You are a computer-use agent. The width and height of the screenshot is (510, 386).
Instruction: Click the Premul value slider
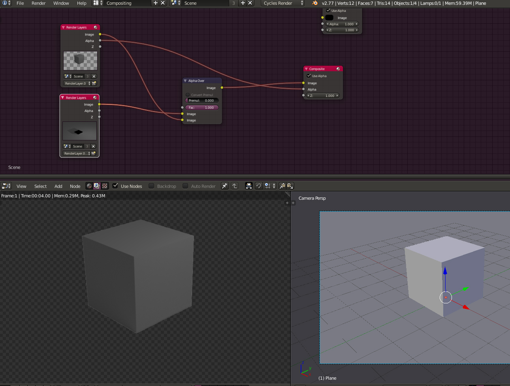coord(202,100)
